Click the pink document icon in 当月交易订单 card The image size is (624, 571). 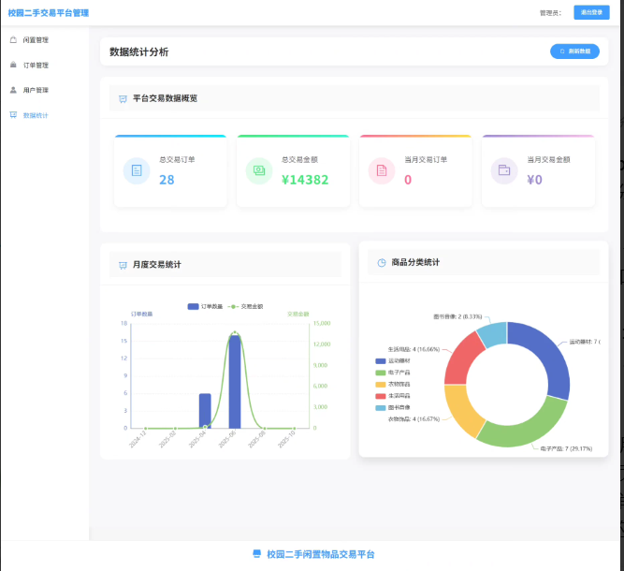click(x=382, y=170)
